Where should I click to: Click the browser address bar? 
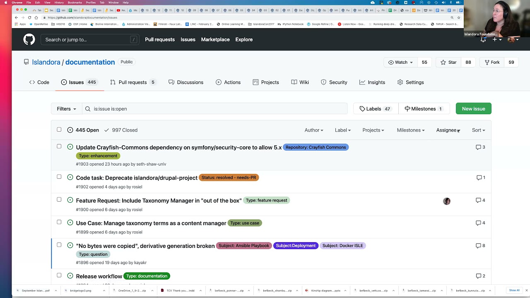click(x=246, y=17)
